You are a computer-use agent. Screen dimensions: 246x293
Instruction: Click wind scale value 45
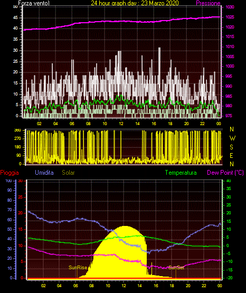(x=15, y=18)
